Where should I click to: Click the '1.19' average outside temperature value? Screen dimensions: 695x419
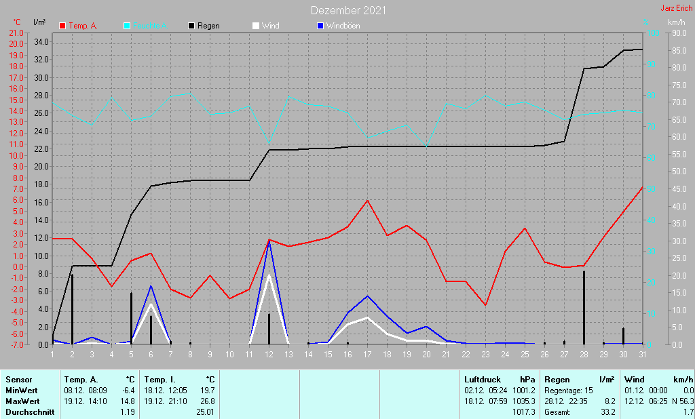click(x=128, y=412)
